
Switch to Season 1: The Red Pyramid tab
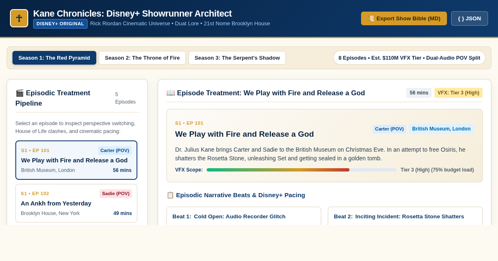pyautogui.click(x=54, y=58)
